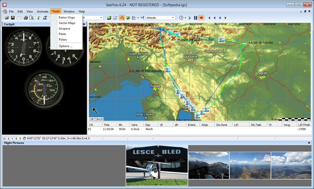Click the barogram graph view icon
This screenshot has width=314, height=189.
[134, 18]
